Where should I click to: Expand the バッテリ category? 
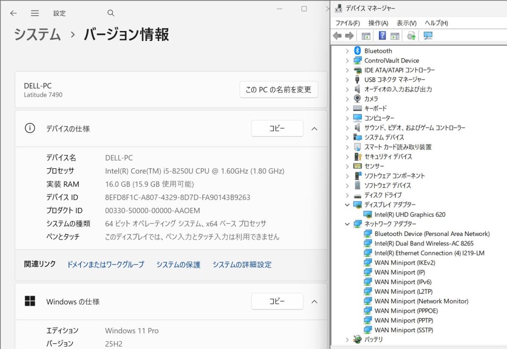[x=347, y=339]
